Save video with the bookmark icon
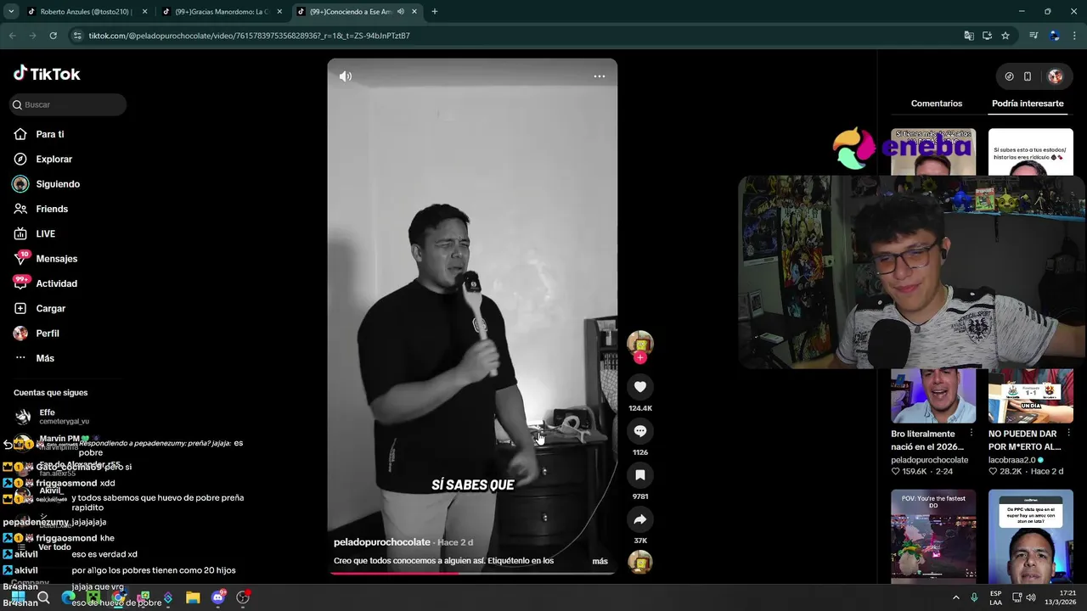1087x611 pixels. pos(640,475)
